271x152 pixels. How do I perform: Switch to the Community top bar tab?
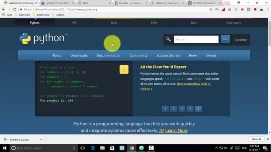pyautogui.click(x=233, y=22)
